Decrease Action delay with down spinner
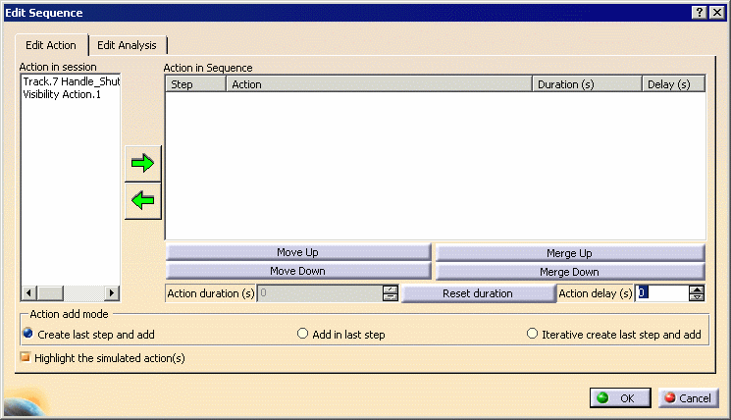 pos(697,297)
